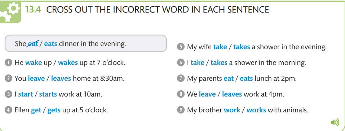Viewport: 345px width, 131px height.
Task: Click the green gears exercise icon
Action: point(10,12)
